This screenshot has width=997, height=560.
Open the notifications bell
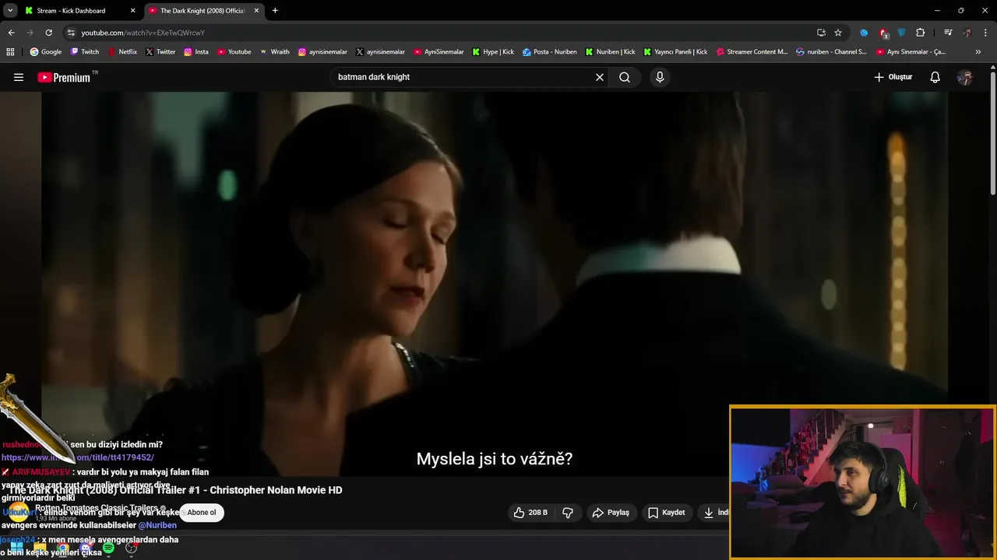point(935,77)
